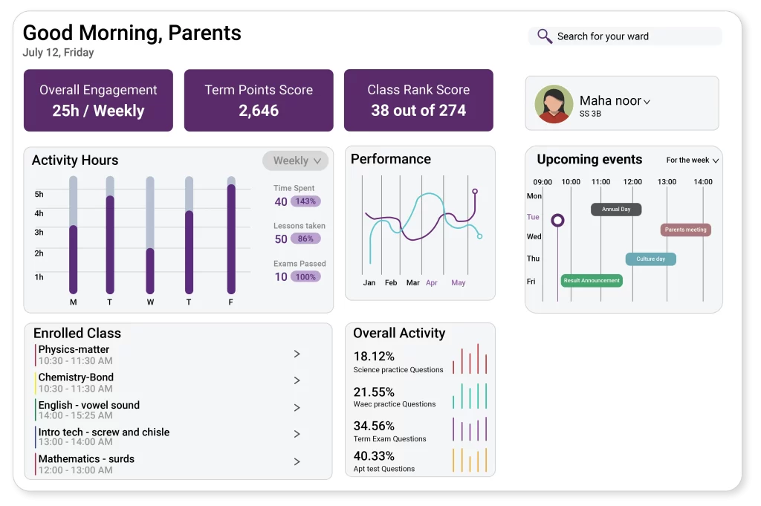Expand the Physics-matter class chevron
This screenshot has width=761, height=506.
297,354
